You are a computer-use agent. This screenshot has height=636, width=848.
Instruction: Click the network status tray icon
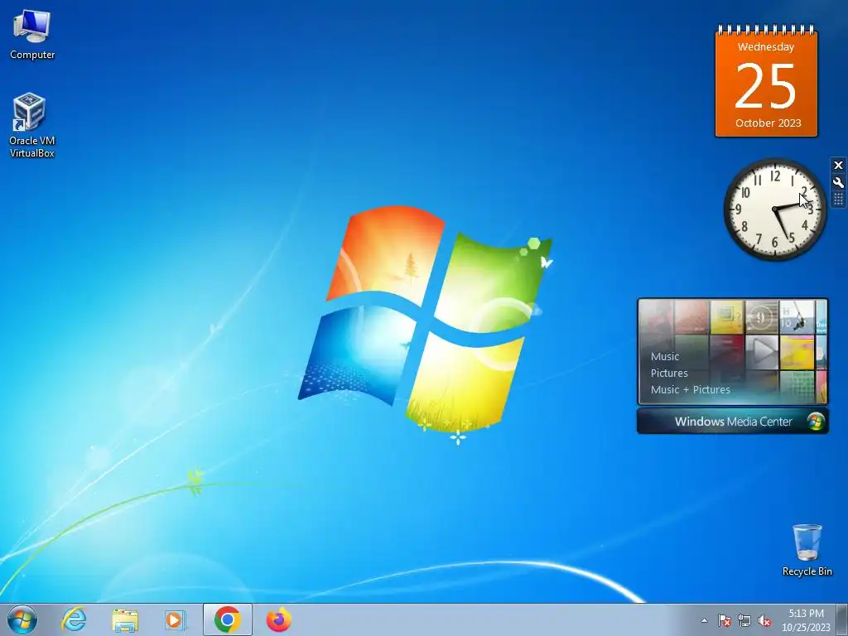(x=744, y=621)
